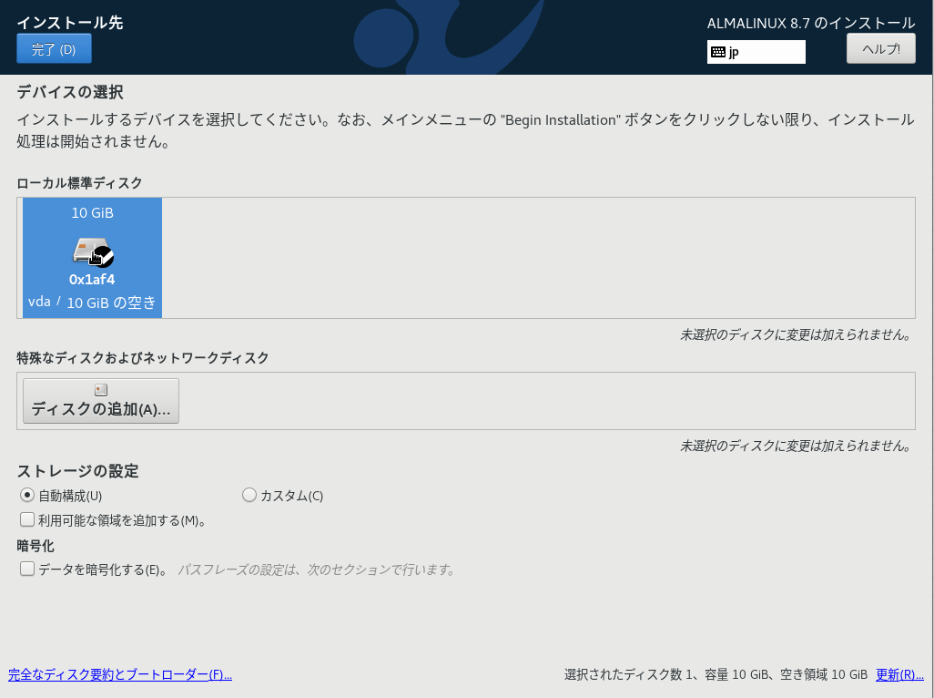Screen dimensions: 934x698
Task: Click the keyboard icon beside the jp label
Action: 720,52
